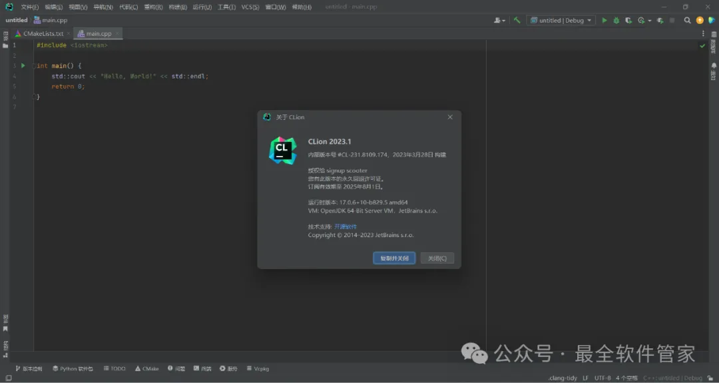Open the 运行(U) menu
This screenshot has width=719, height=383.
click(x=202, y=7)
